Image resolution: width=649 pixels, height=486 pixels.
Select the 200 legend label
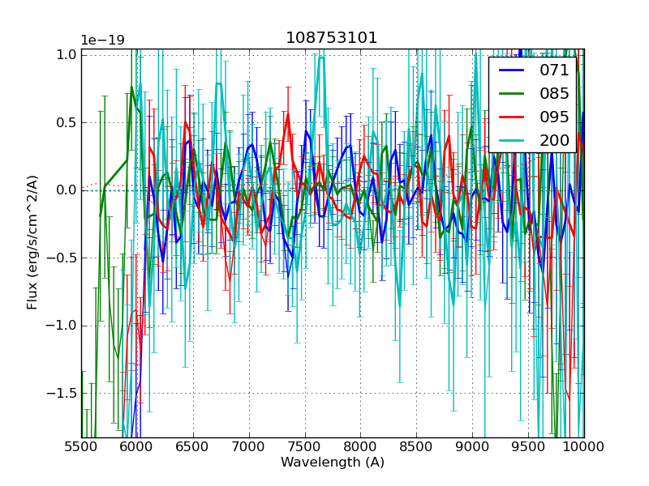point(554,140)
